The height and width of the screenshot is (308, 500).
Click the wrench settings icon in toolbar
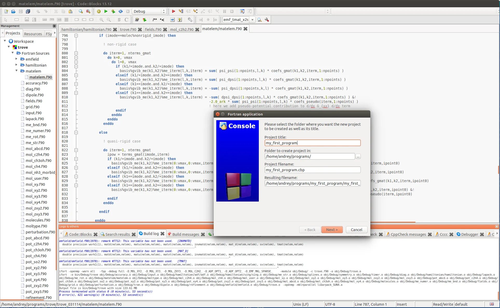190,20
